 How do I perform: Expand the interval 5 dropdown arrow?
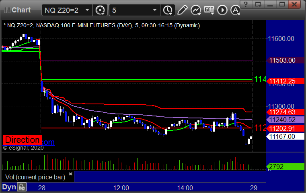click(155, 10)
